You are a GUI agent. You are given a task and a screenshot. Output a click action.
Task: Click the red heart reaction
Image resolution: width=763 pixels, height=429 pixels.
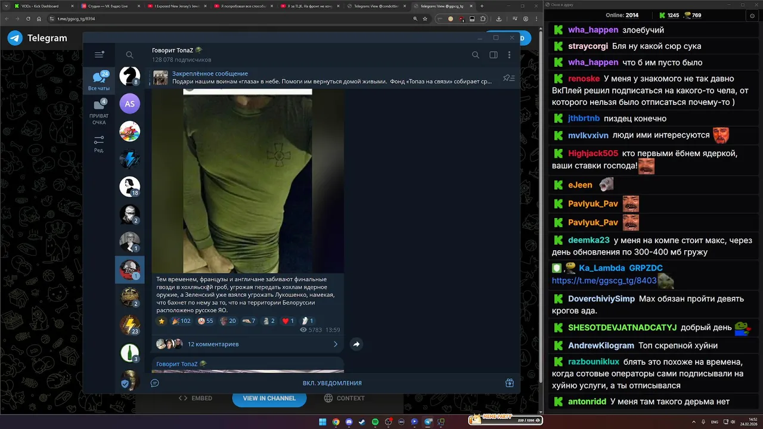tap(288, 321)
